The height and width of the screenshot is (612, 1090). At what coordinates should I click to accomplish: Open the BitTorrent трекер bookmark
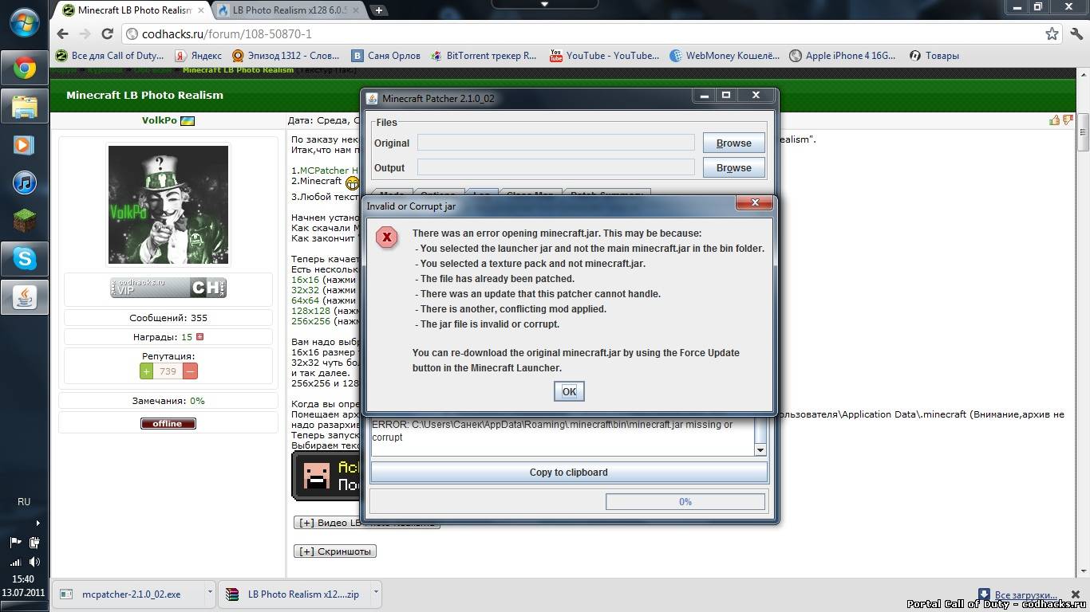tap(484, 56)
